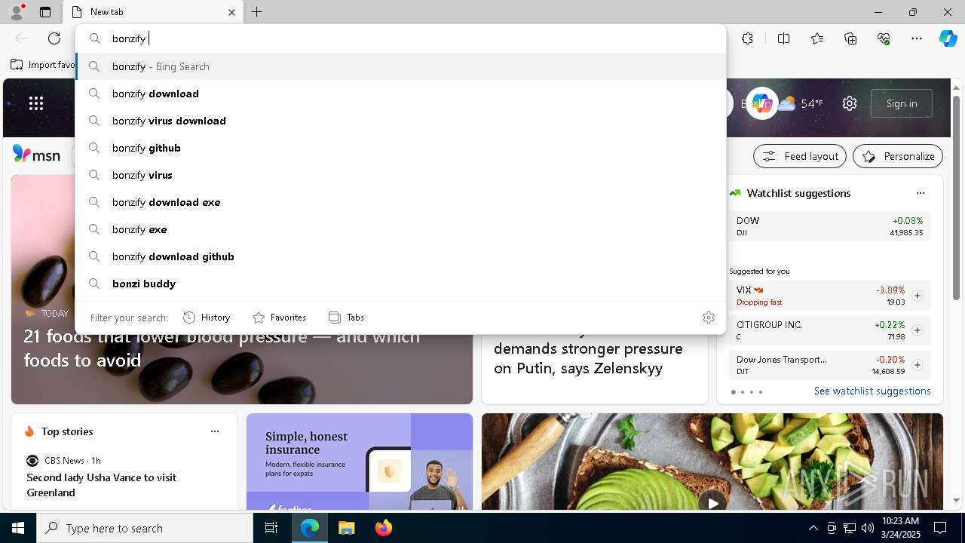Pick the 'bonzify download github' suggestion
The height and width of the screenshot is (543, 965).
[400, 256]
